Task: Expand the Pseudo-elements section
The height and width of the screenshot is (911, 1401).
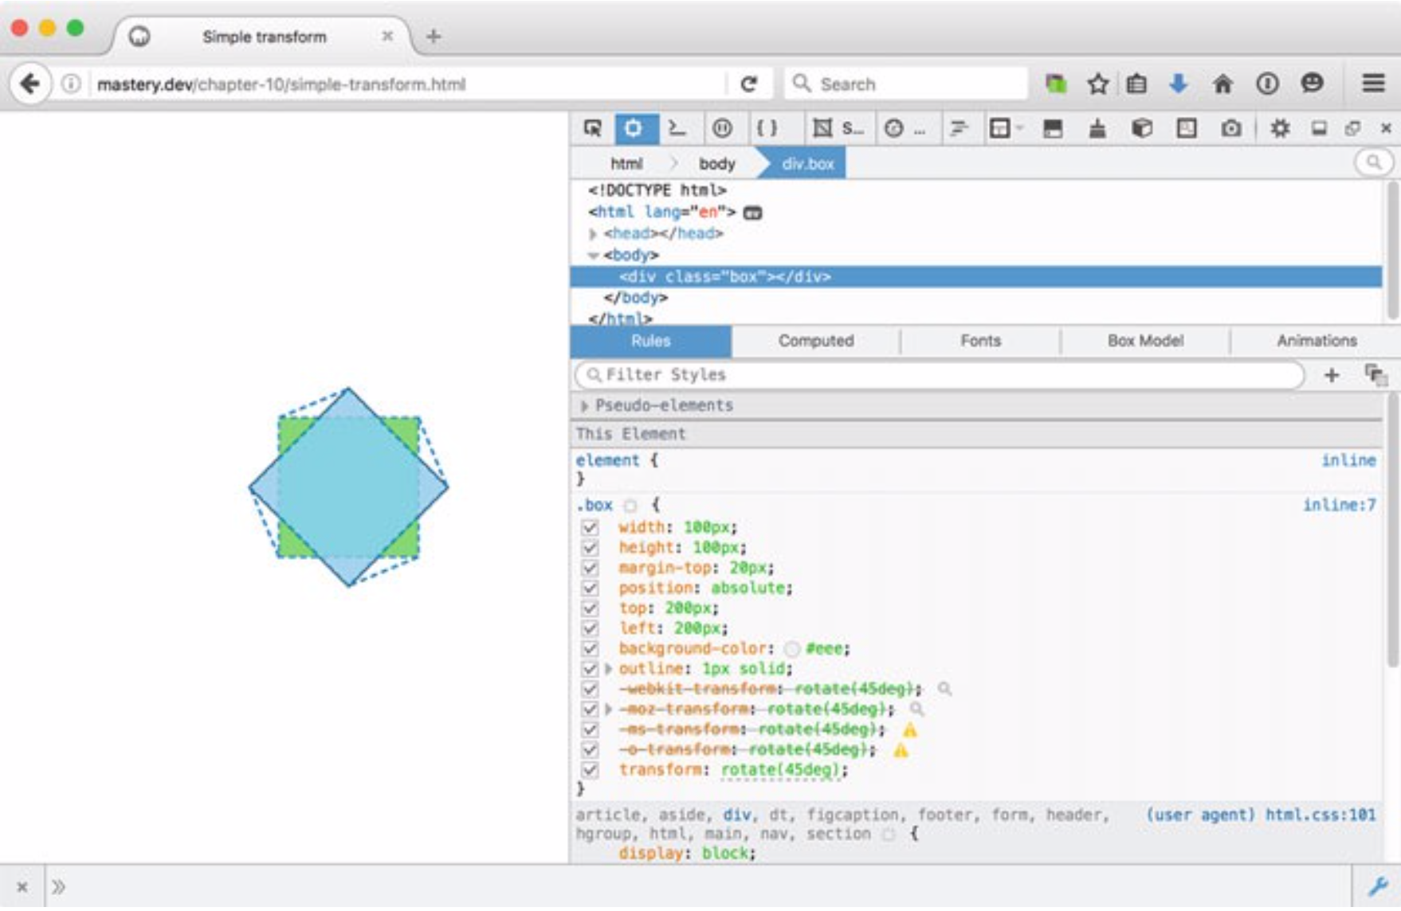Action: tap(584, 406)
